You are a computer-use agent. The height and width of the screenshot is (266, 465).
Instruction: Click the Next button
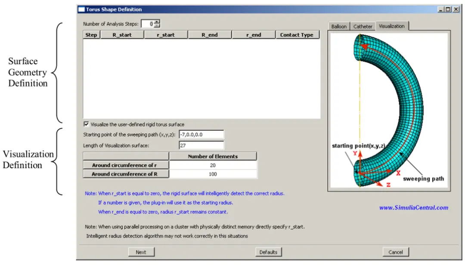[141, 252]
